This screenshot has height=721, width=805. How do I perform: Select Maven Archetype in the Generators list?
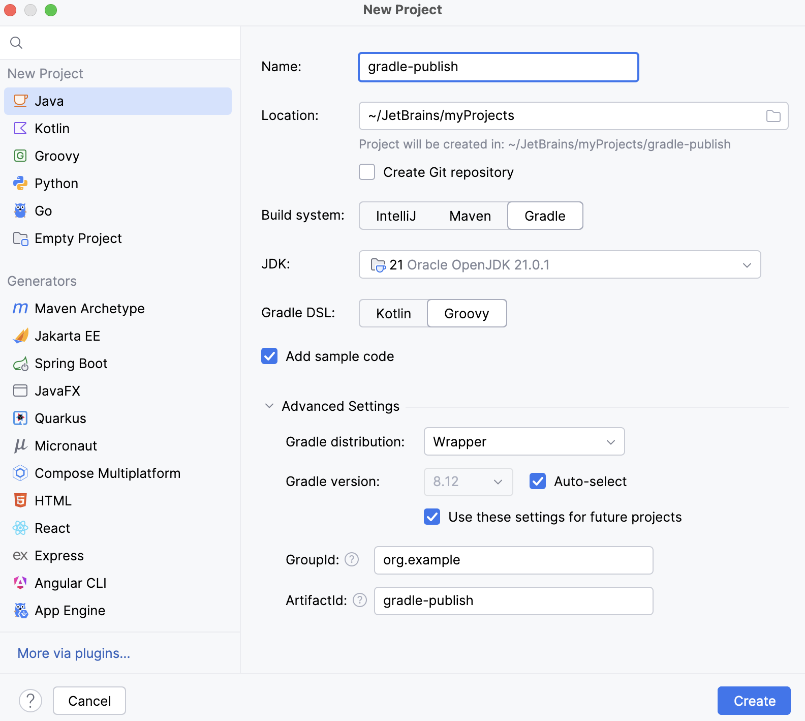coord(89,308)
